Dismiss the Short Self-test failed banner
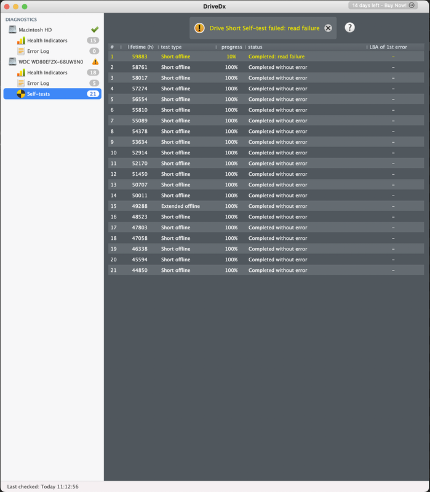This screenshot has height=492, width=430. pyautogui.click(x=328, y=28)
